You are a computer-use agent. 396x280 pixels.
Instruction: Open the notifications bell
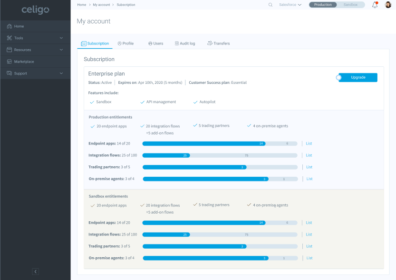pyautogui.click(x=375, y=5)
